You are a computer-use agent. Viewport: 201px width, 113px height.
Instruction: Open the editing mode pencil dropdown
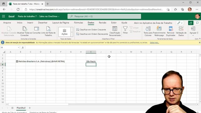click(180, 23)
